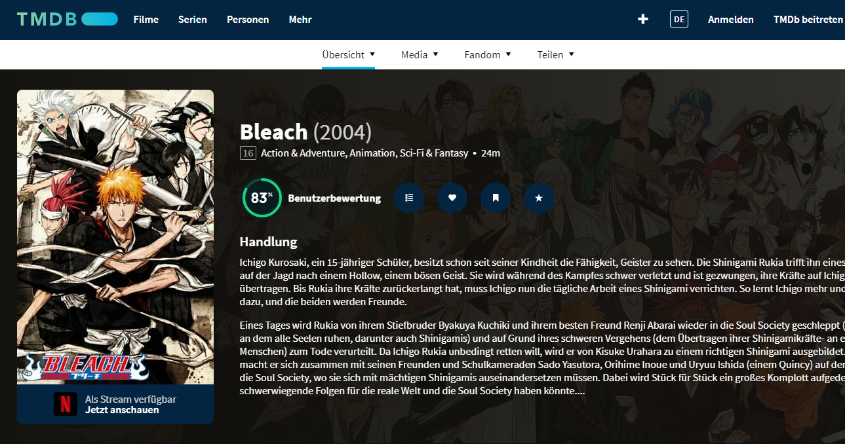
Task: Click the (2004) release year
Action: [x=342, y=132]
